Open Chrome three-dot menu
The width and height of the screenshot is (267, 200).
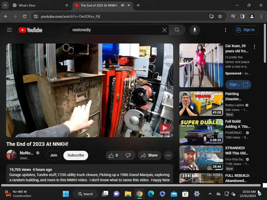tap(261, 16)
